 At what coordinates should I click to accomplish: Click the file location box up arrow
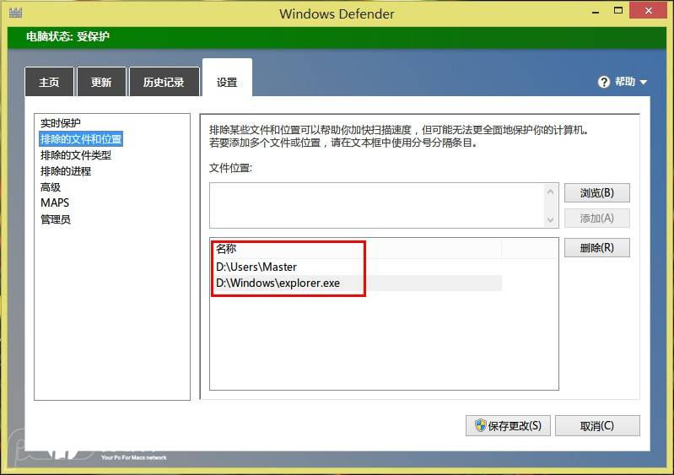pos(551,192)
